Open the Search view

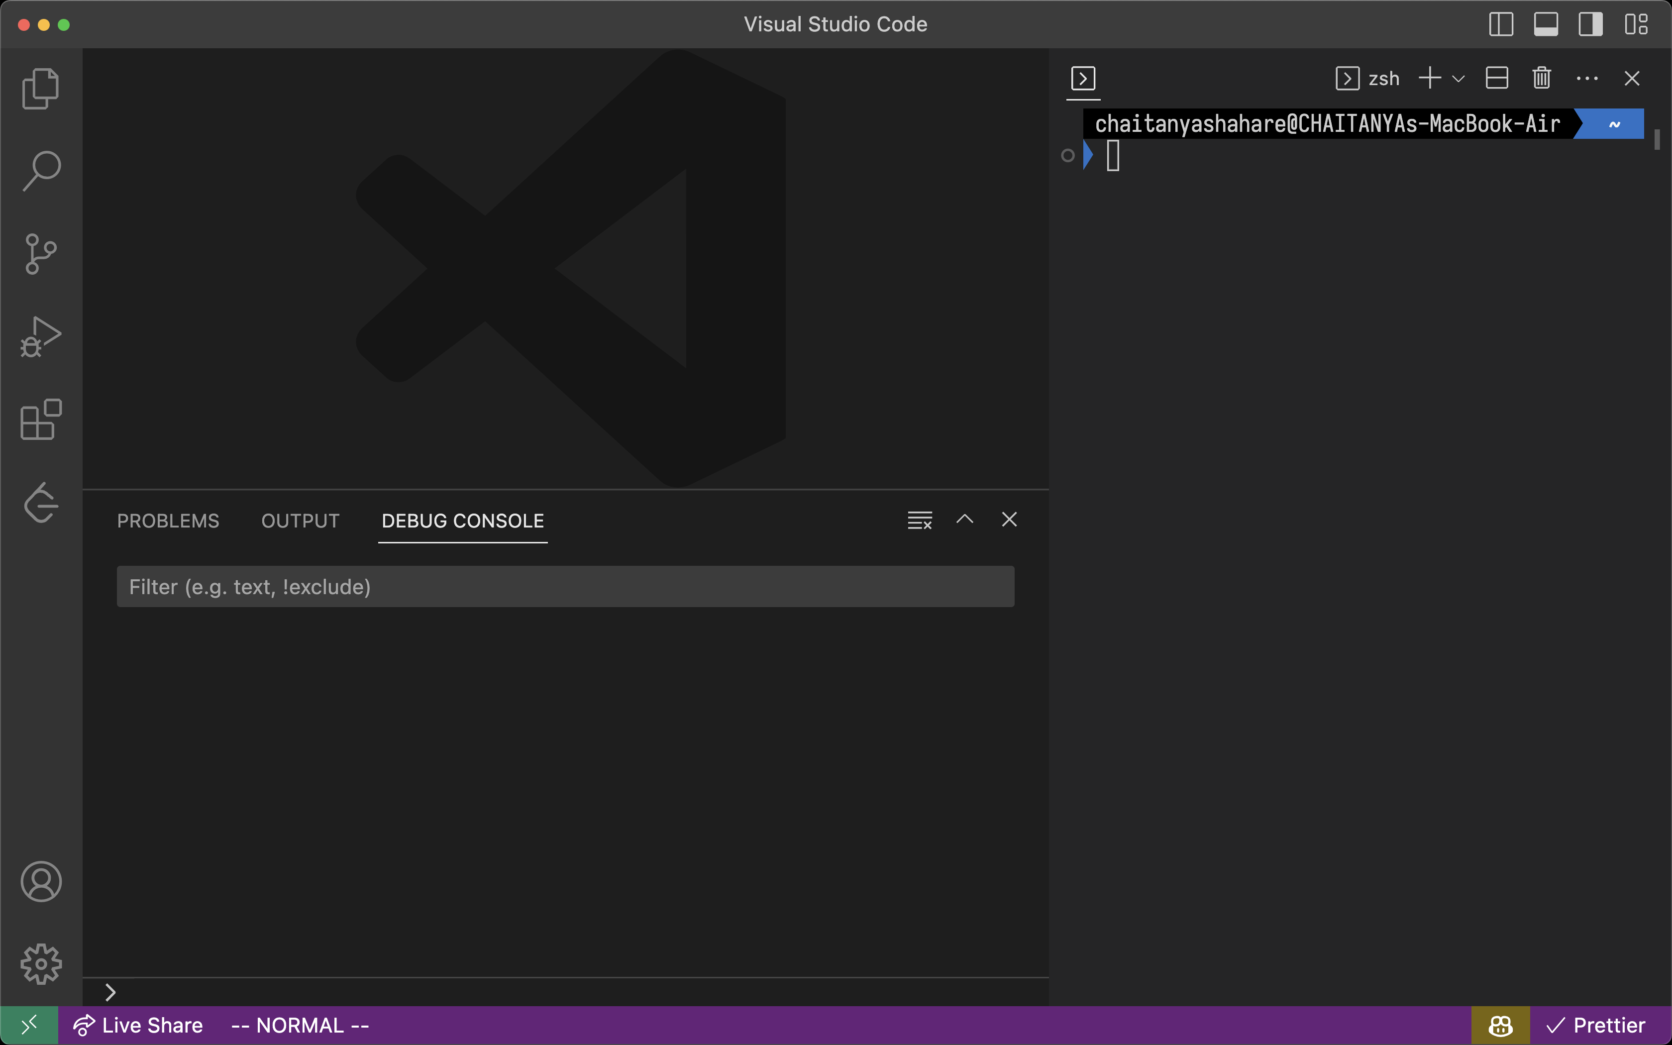tap(41, 171)
